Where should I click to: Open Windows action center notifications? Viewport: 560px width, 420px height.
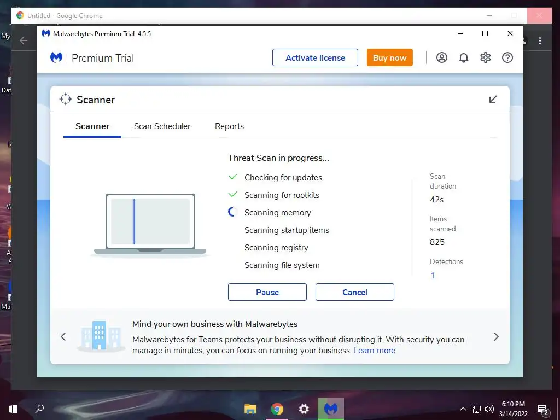click(x=543, y=410)
